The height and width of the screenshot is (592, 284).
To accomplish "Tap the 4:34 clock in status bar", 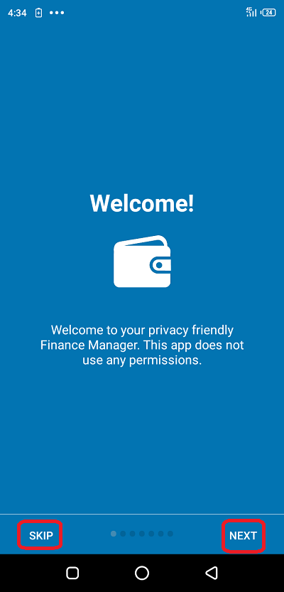I will point(17,13).
